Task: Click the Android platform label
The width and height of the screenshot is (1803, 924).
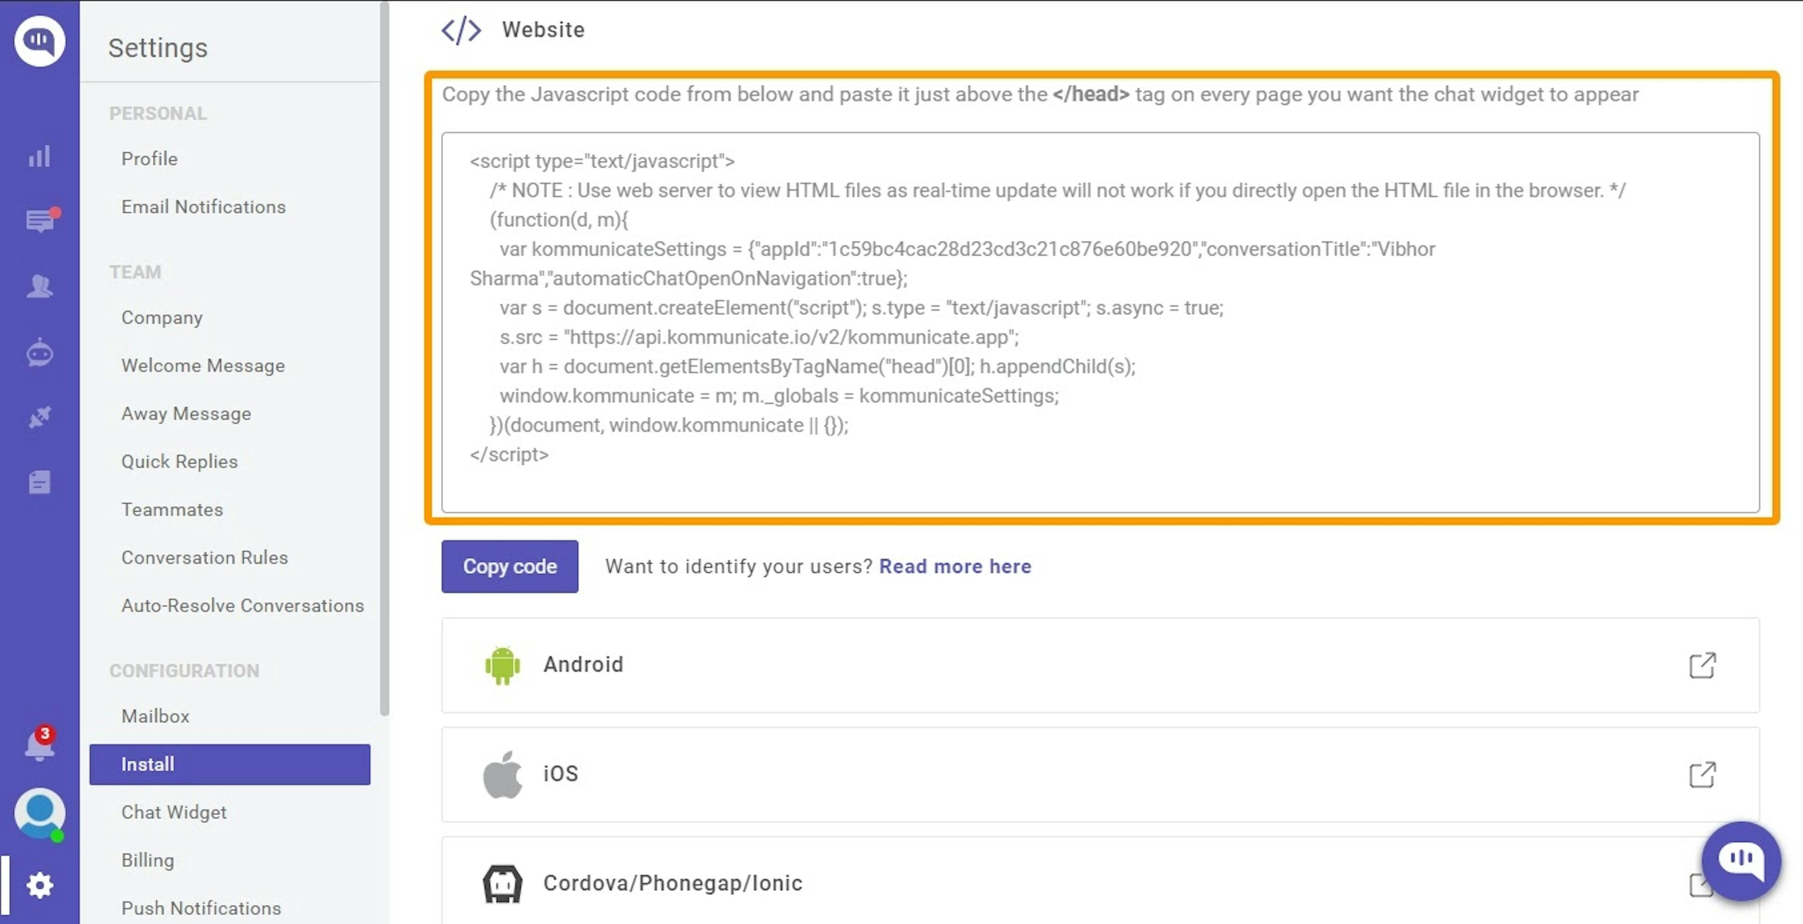Action: point(584,664)
